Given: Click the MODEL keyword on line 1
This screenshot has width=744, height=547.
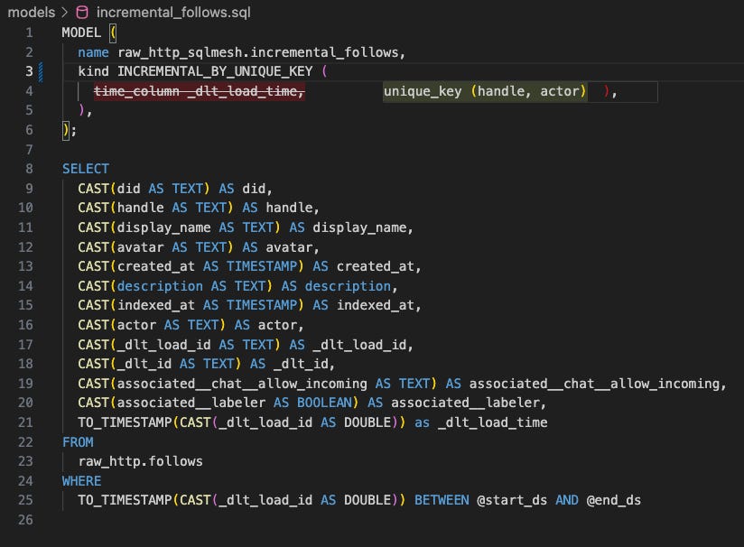Looking at the screenshot, I should pyautogui.click(x=81, y=32).
